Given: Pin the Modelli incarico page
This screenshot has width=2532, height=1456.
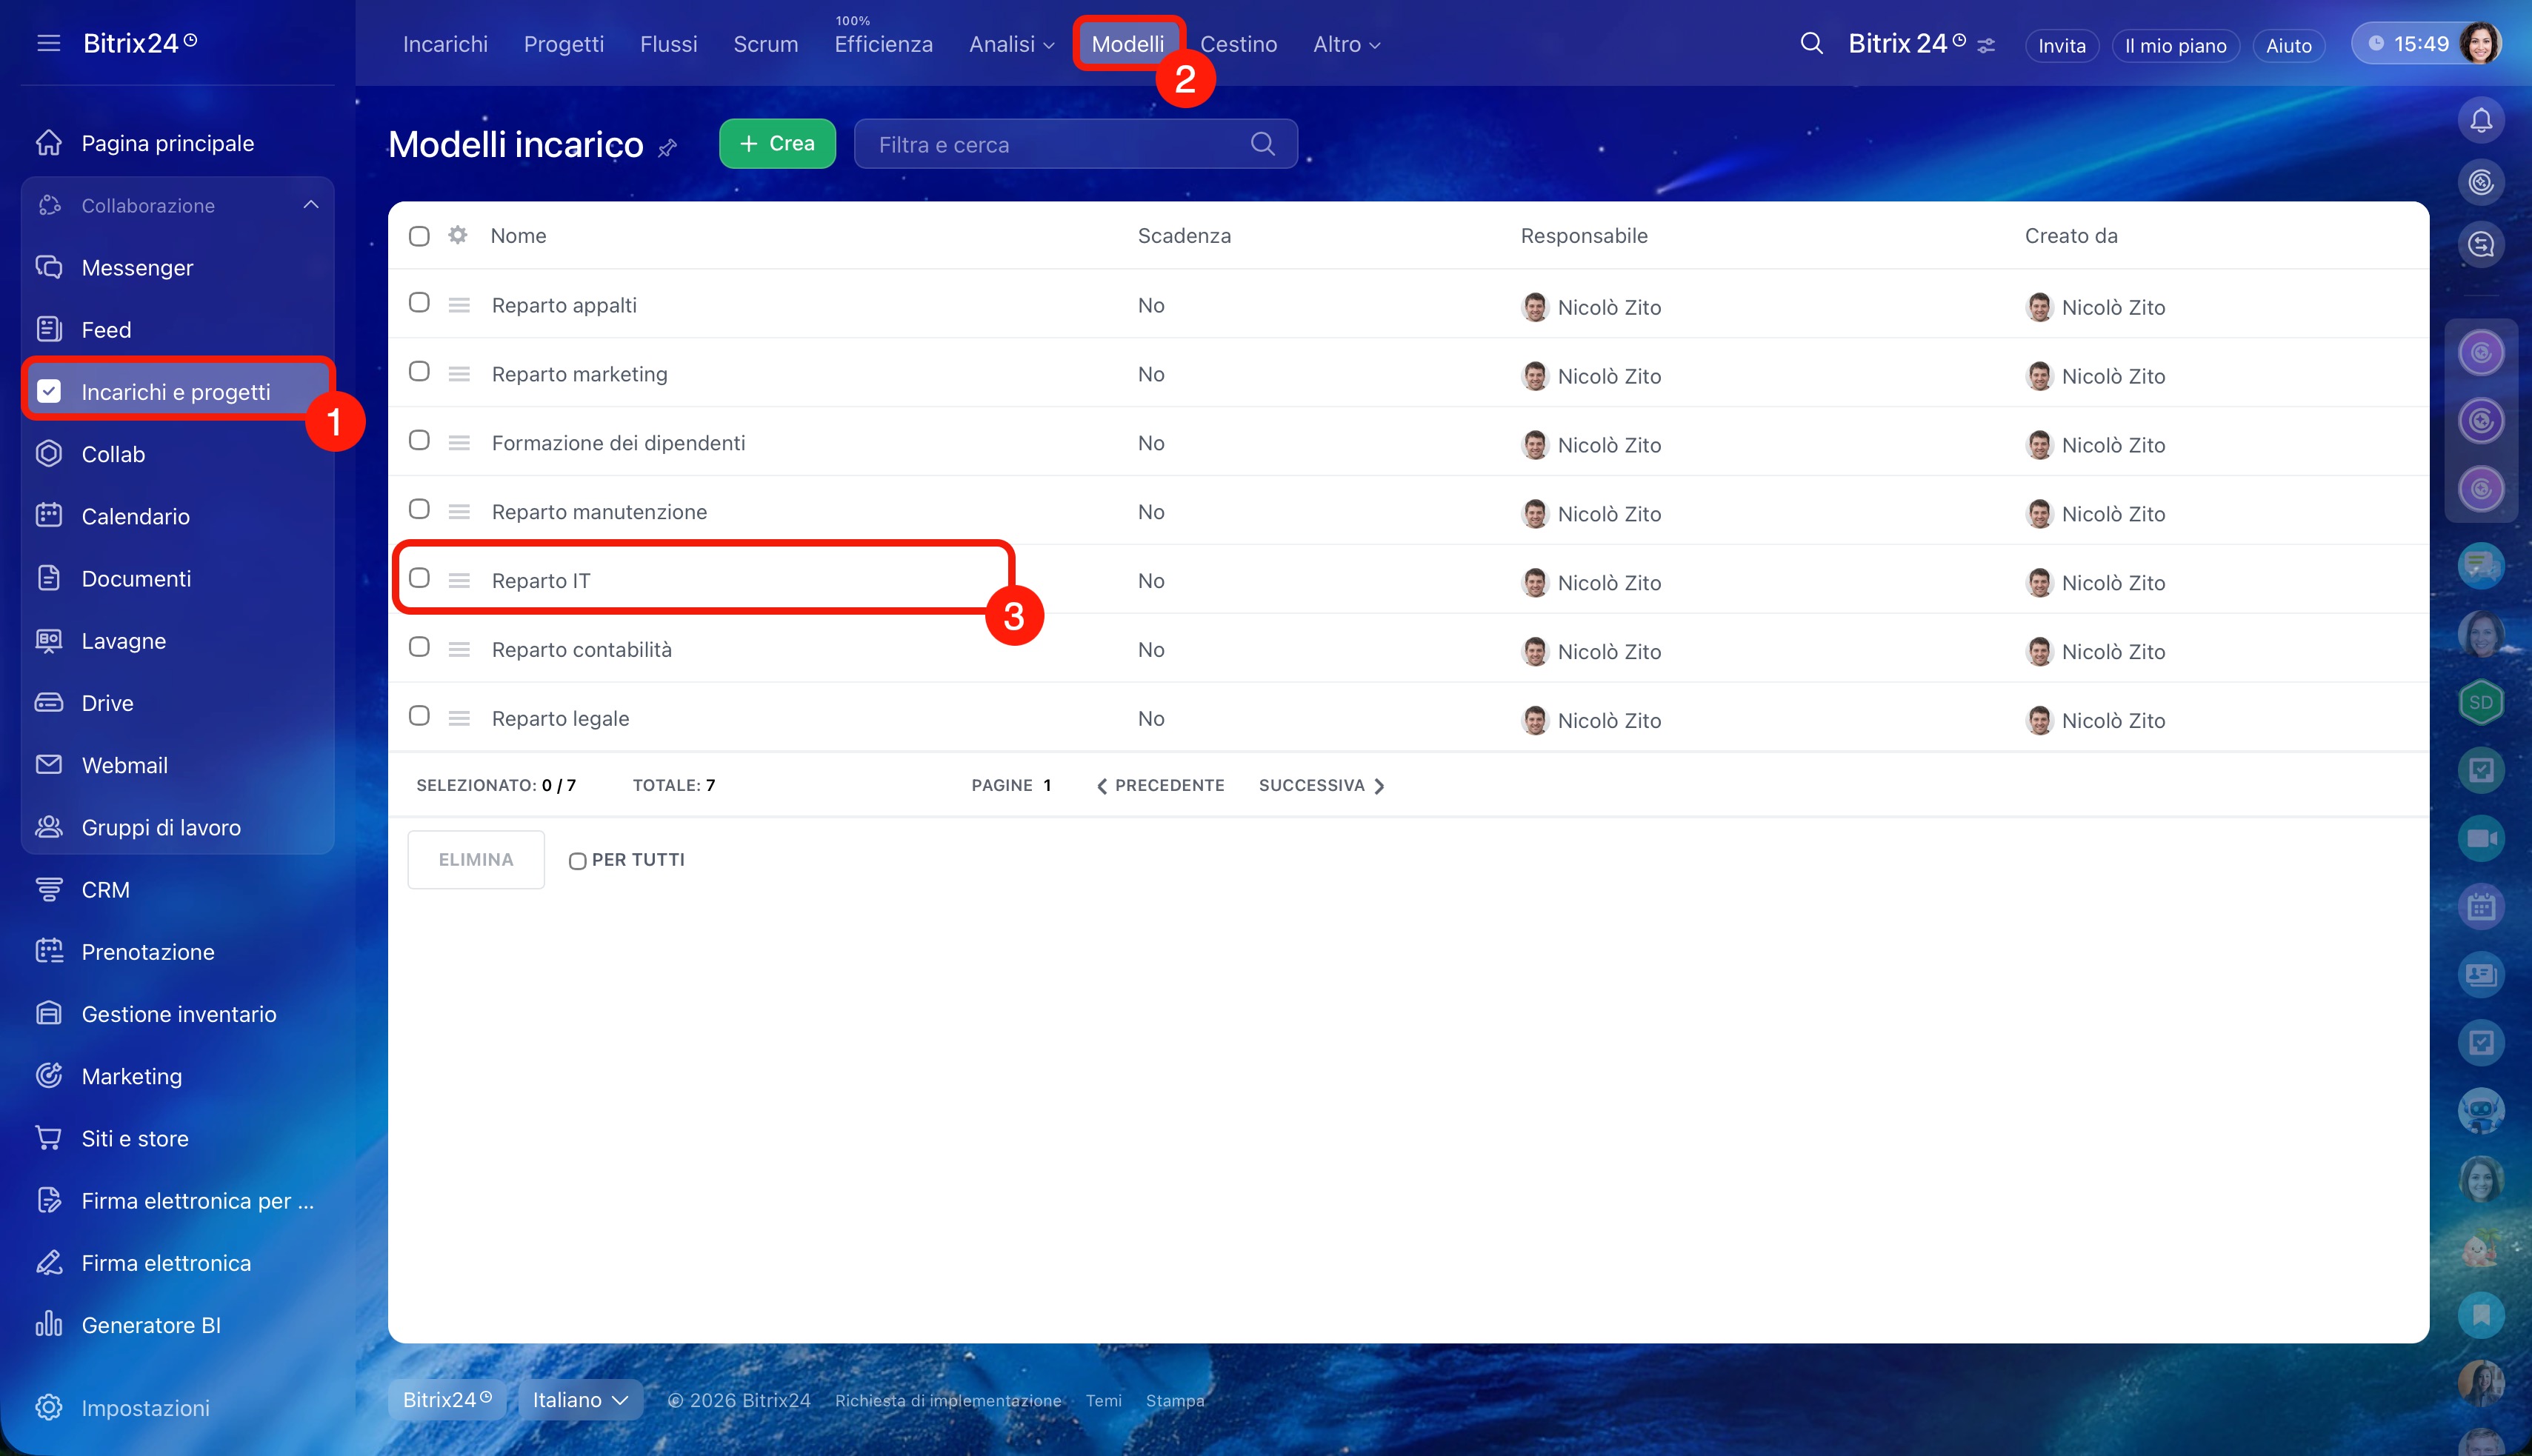Looking at the screenshot, I should coord(668,148).
